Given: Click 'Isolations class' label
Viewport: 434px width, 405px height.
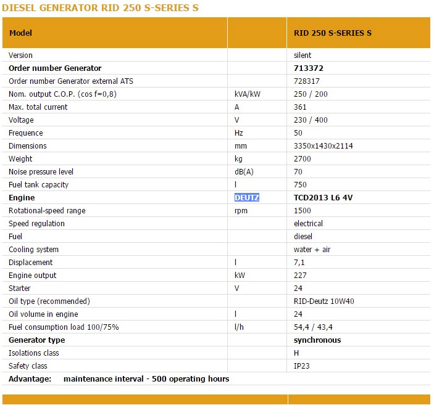Looking at the screenshot, I should pyautogui.click(x=33, y=353).
